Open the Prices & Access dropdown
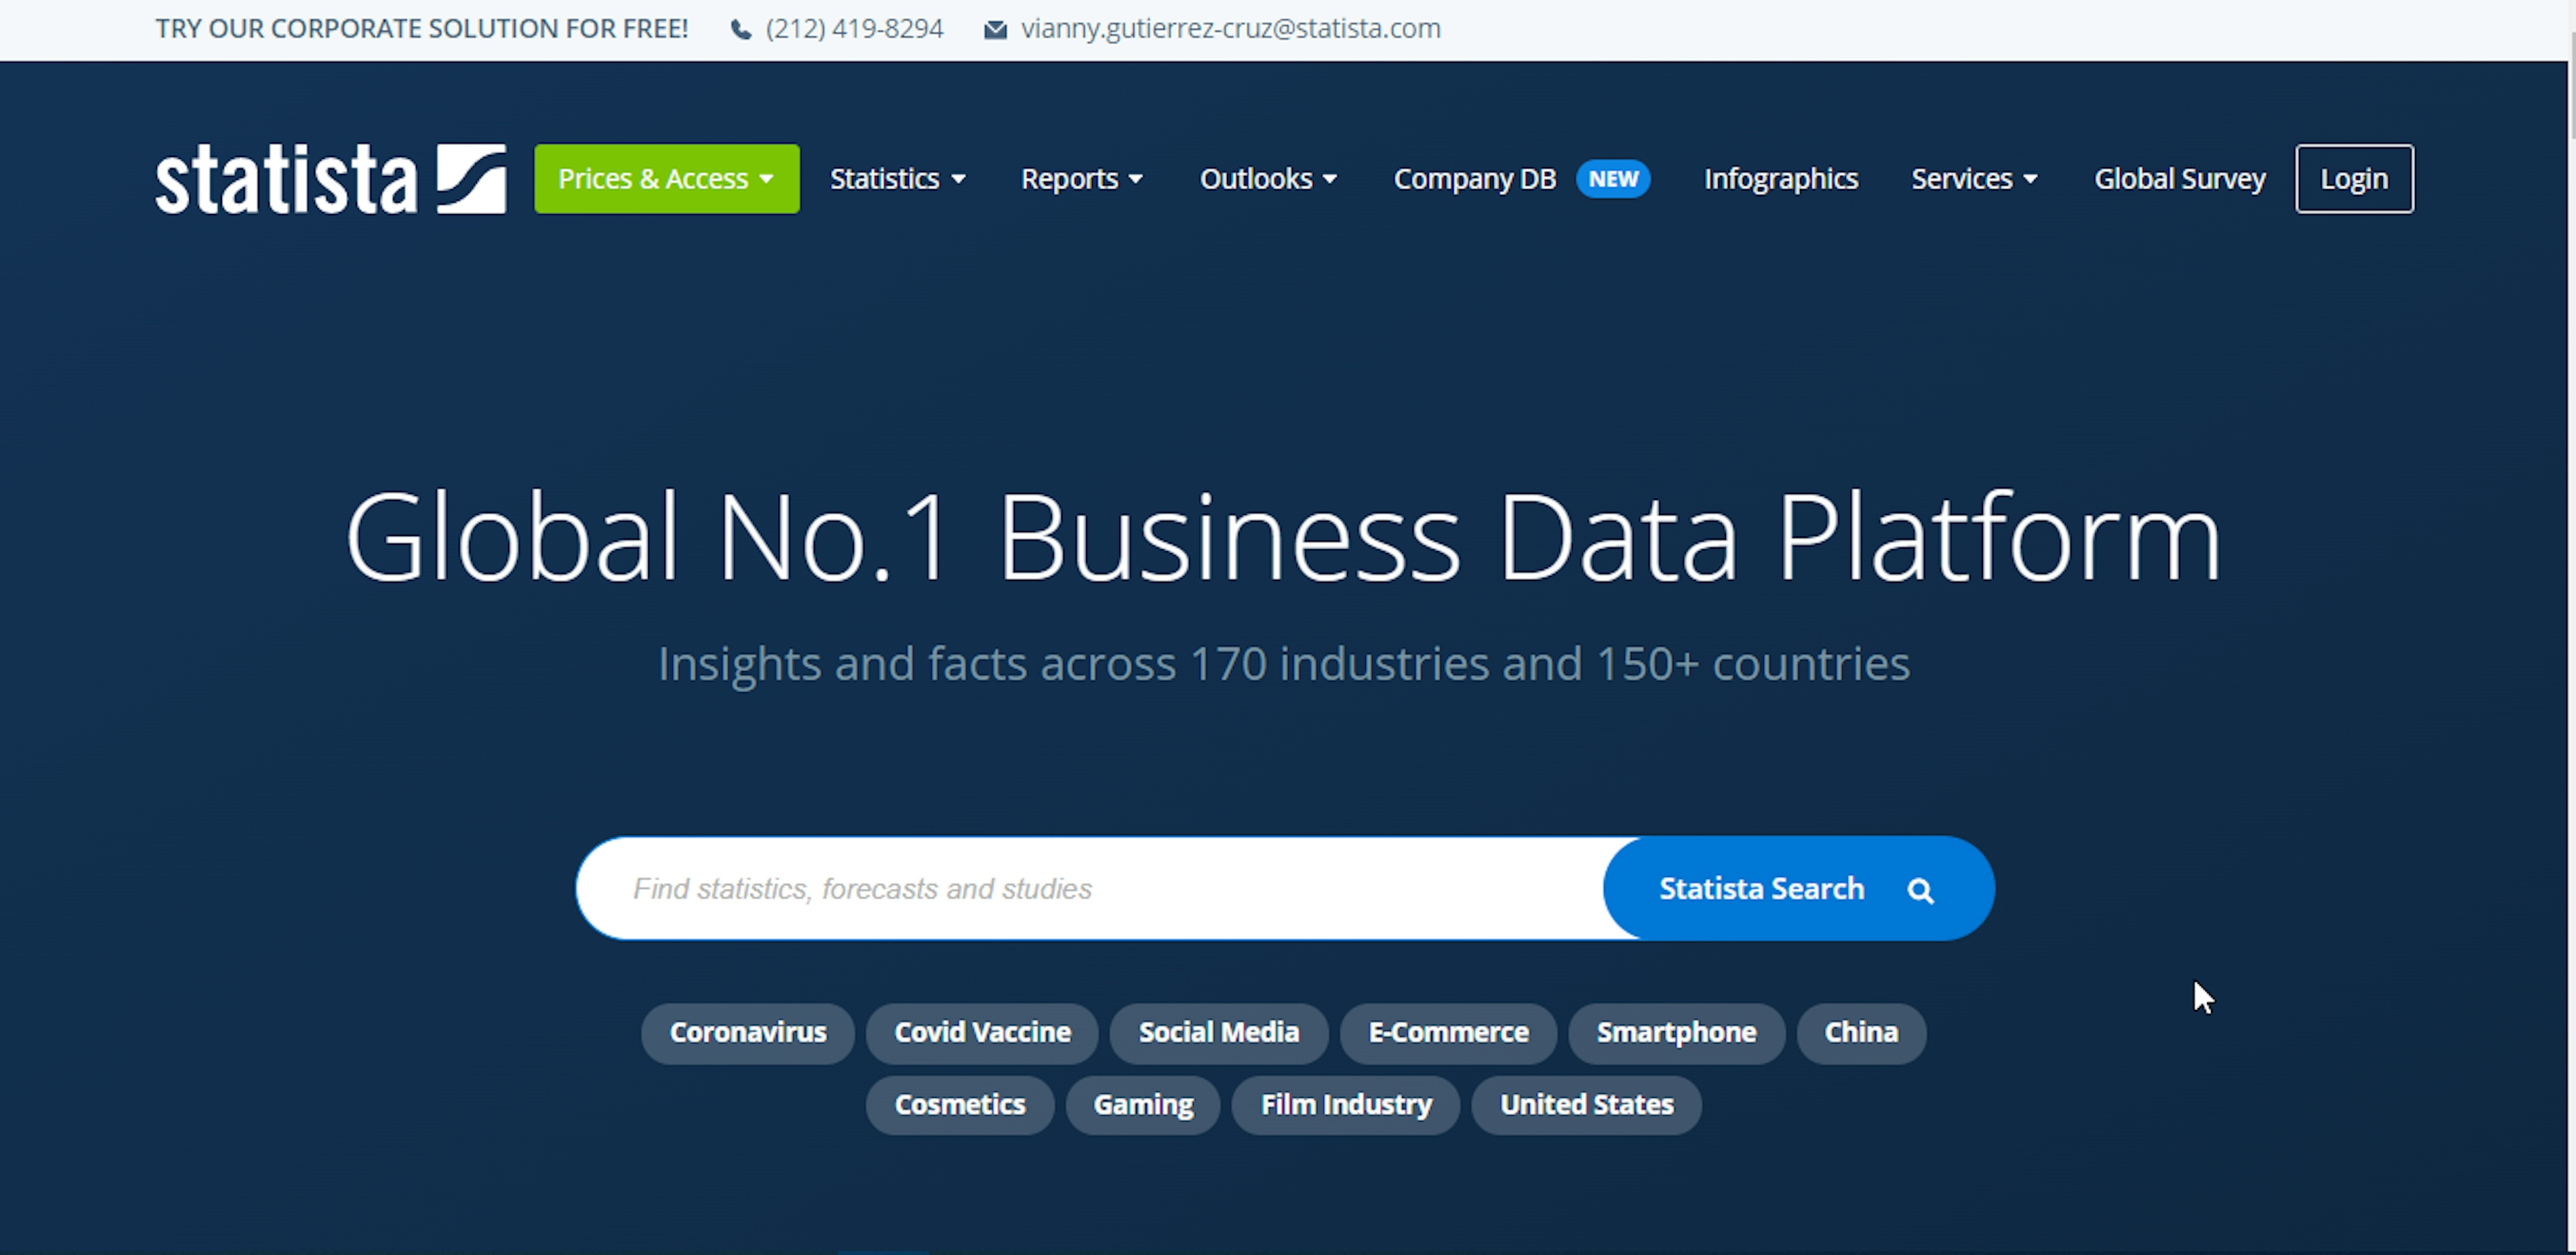Screen dimensions: 2576x1255 667,179
